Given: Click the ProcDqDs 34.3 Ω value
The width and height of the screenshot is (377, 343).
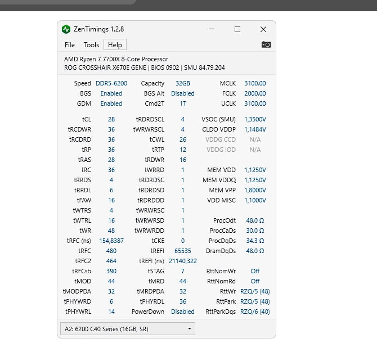Looking at the screenshot, I should coord(255,241).
